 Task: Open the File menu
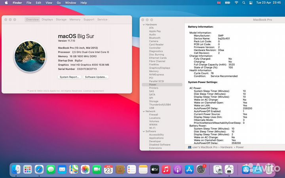(29, 3)
